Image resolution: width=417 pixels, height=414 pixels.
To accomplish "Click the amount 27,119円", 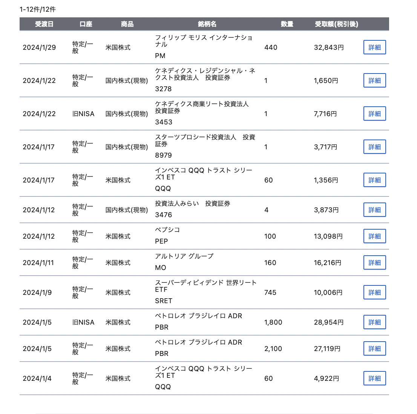I will (x=327, y=349).
